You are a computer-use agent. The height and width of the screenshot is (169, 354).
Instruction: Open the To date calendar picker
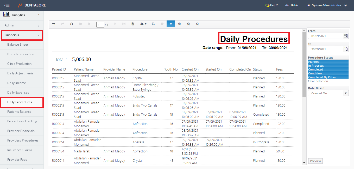click(346, 49)
